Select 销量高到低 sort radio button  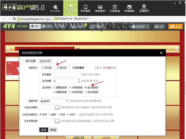[x=54, y=87]
